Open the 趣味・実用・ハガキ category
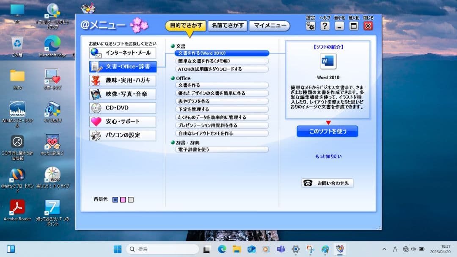 point(122,80)
